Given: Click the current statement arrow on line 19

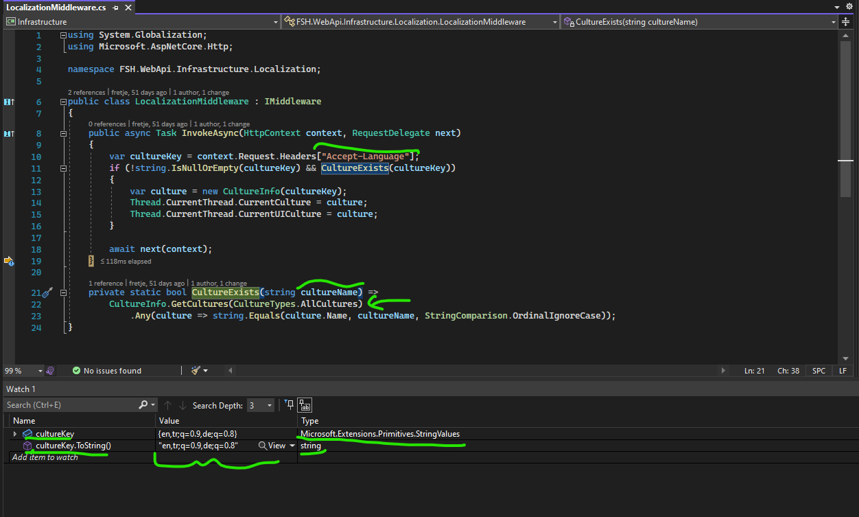Looking at the screenshot, I should [x=8, y=261].
